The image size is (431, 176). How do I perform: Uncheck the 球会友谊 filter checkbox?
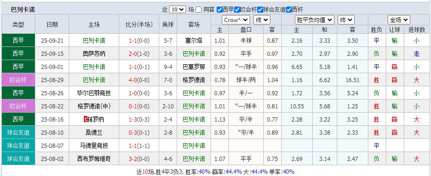tap(260, 9)
